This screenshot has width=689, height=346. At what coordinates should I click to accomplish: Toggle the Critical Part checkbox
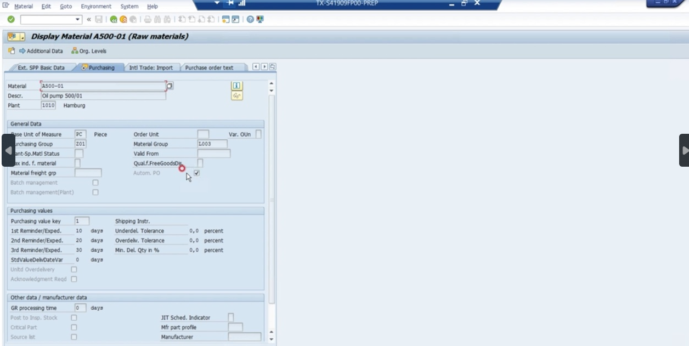coord(74,327)
